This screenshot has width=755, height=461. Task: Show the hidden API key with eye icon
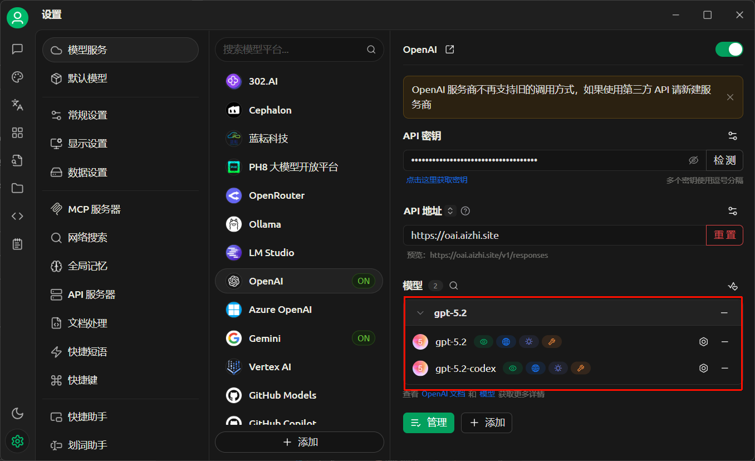point(693,160)
